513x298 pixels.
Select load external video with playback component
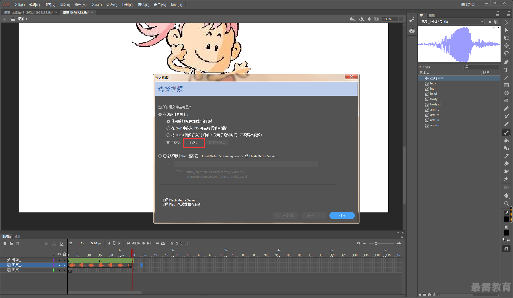point(168,121)
